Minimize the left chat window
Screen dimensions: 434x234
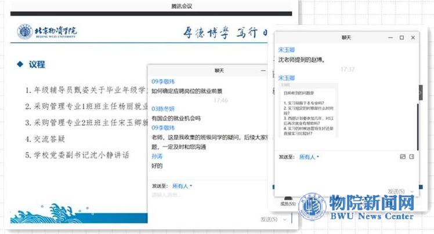(x=263, y=70)
